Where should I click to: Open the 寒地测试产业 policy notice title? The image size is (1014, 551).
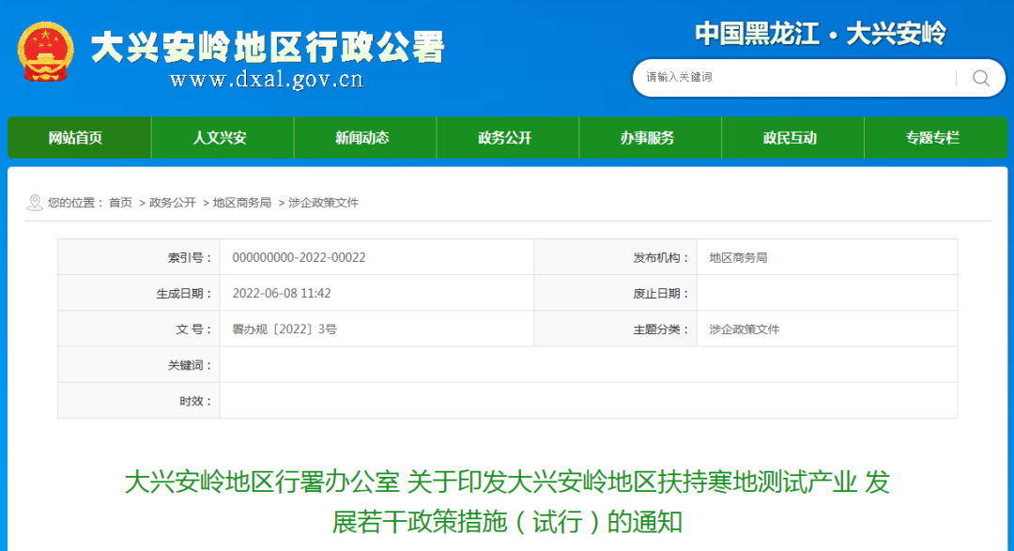pyautogui.click(x=507, y=502)
